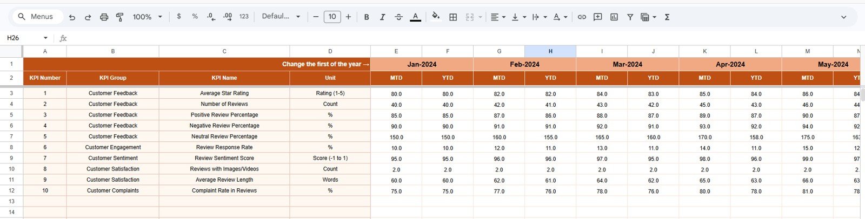Open the fill color picker
This screenshot has width=865, height=219.
tap(436, 17)
